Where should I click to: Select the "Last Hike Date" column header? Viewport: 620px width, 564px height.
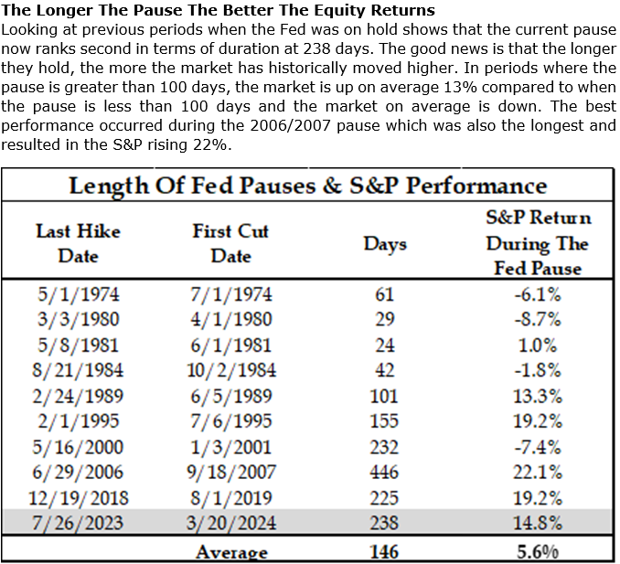point(78,243)
